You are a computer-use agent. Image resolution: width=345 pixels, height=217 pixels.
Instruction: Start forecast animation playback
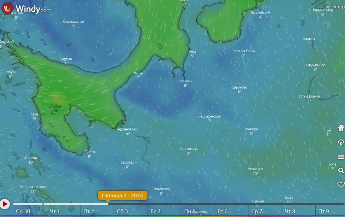[5, 204]
